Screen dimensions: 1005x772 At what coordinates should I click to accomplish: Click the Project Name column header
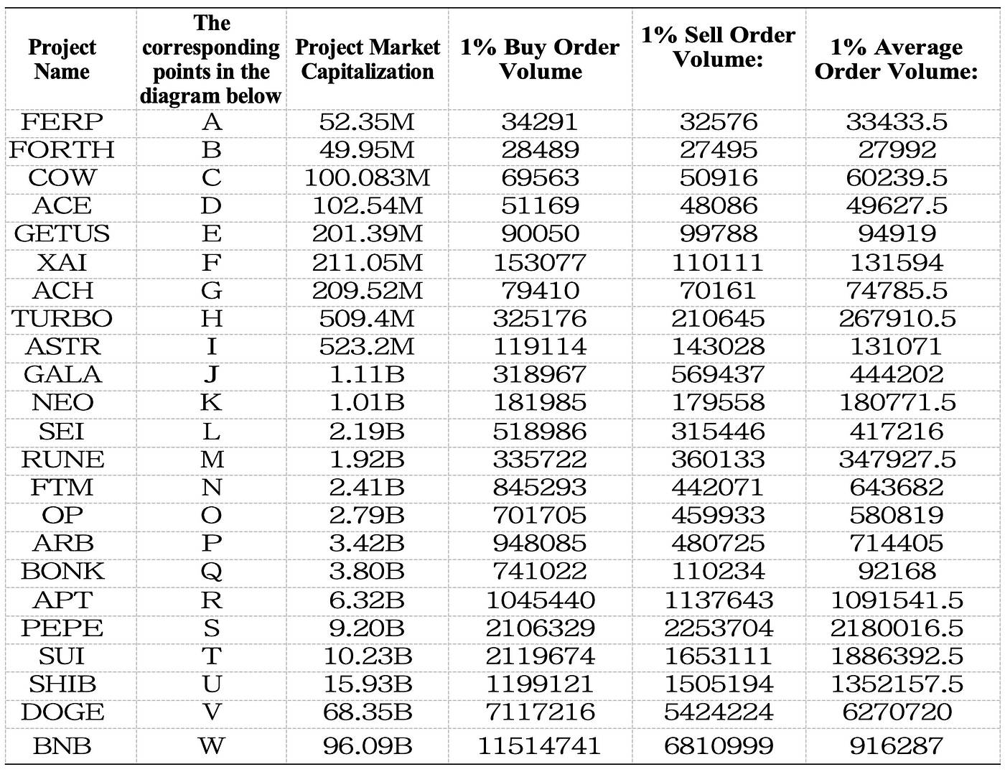(62, 60)
